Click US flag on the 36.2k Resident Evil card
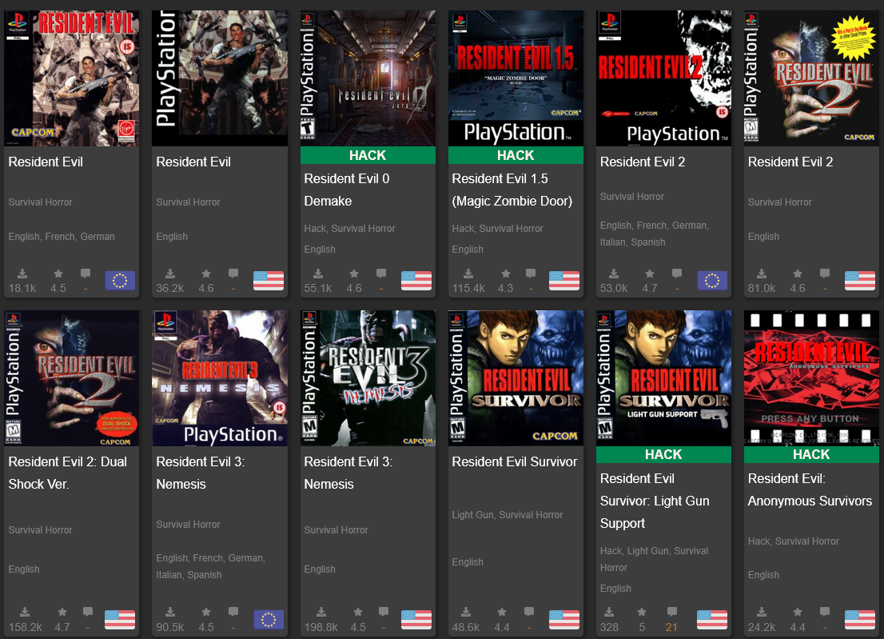 (269, 280)
